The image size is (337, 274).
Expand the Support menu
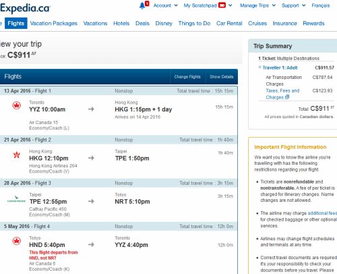(x=293, y=5)
